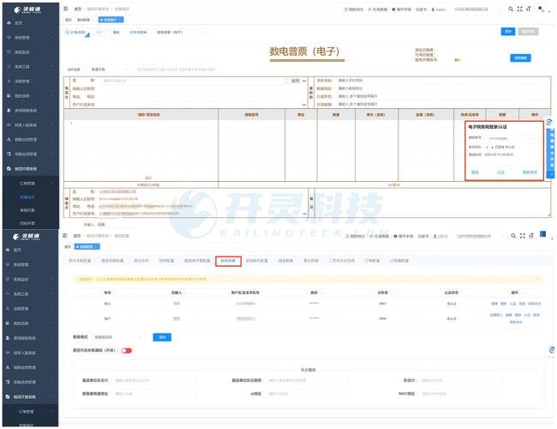Open 首页 home in the top sidebar
557x429 pixels.
pos(19,23)
